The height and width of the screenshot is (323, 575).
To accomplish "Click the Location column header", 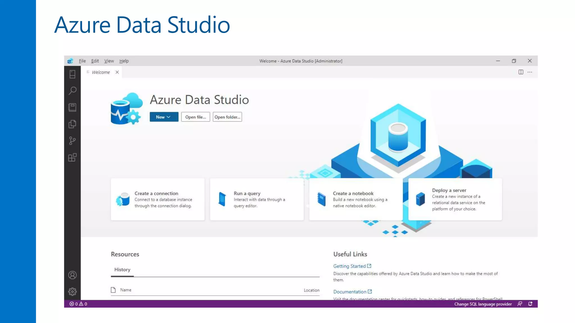I will tap(312, 290).
